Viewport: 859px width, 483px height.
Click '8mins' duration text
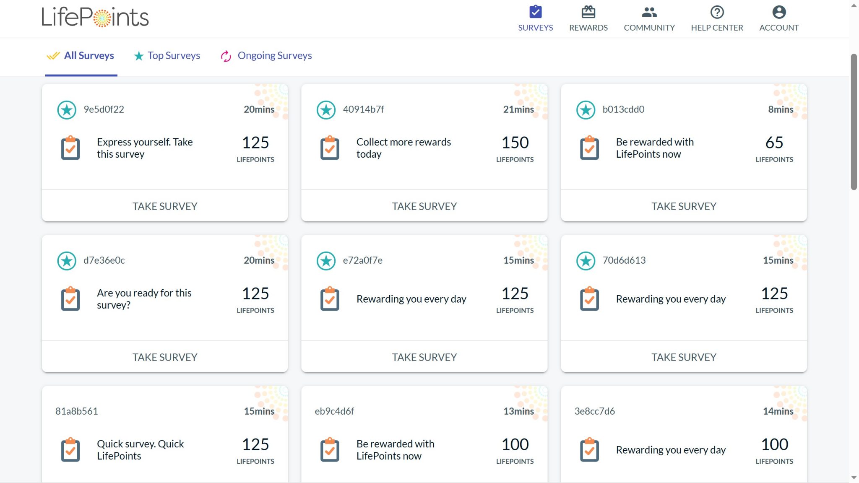coord(781,109)
